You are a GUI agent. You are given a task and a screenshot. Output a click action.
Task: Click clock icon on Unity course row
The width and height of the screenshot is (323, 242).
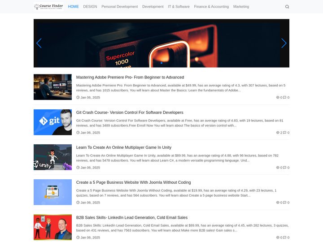click(x=78, y=168)
